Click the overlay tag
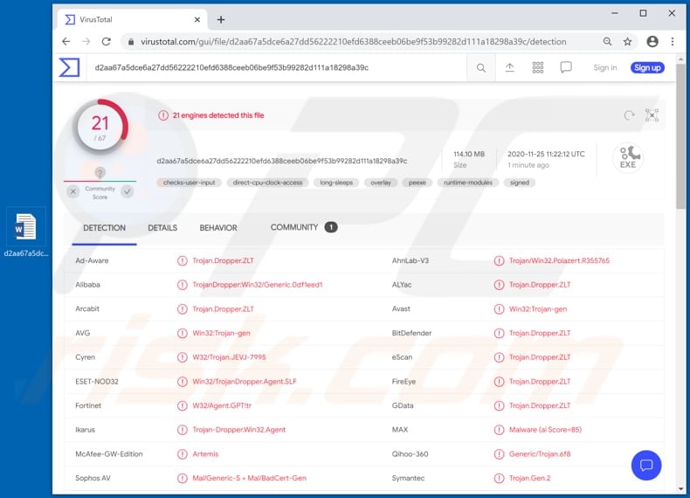Viewport: 690px width, 498px height. pos(381,183)
